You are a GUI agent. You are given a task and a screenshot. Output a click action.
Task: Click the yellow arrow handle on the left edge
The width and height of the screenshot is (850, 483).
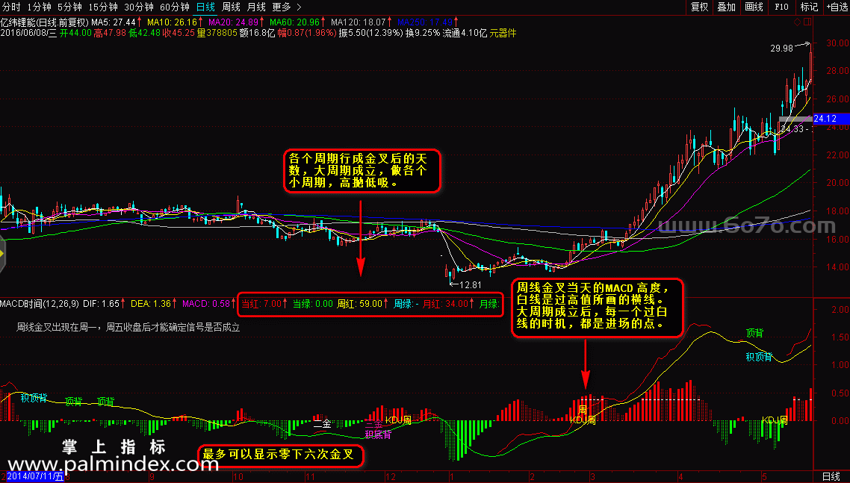[x=2, y=255]
